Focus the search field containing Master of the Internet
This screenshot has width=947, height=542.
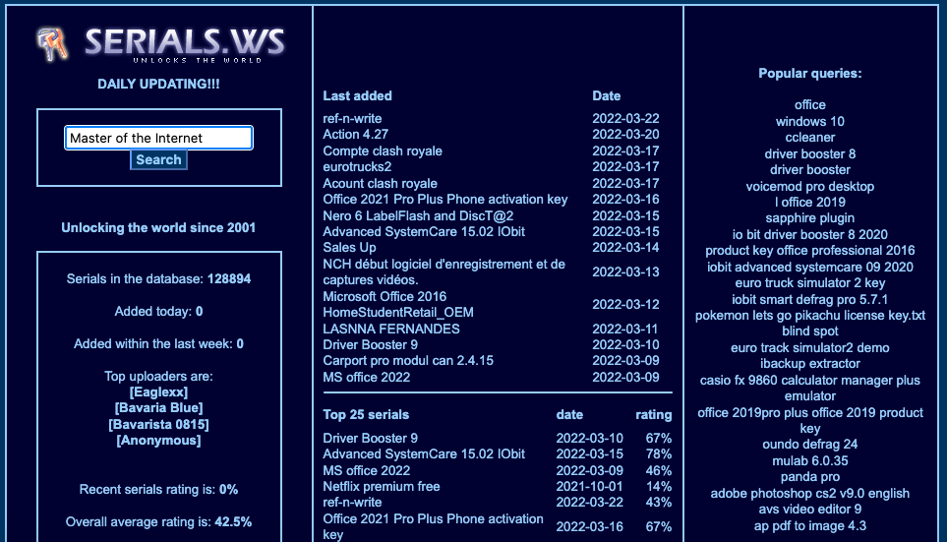[x=159, y=138]
